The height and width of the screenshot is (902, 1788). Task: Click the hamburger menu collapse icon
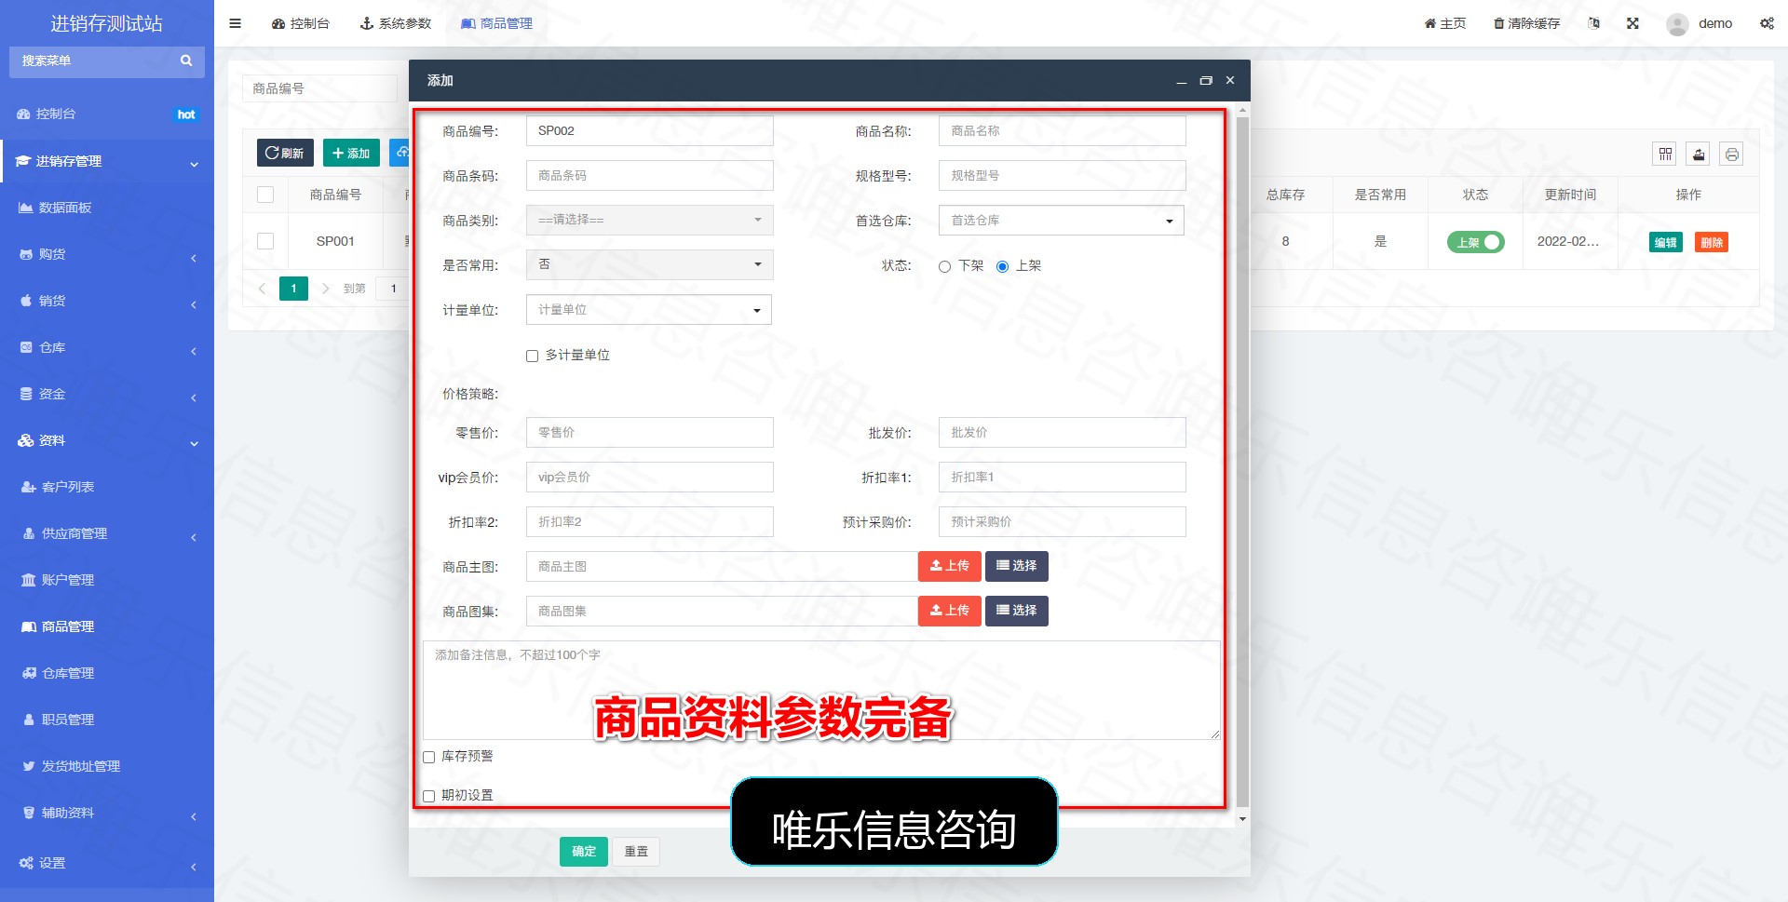[x=235, y=23]
